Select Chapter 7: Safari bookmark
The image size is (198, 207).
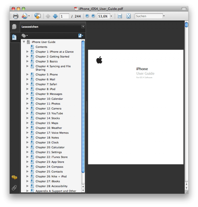46,84
